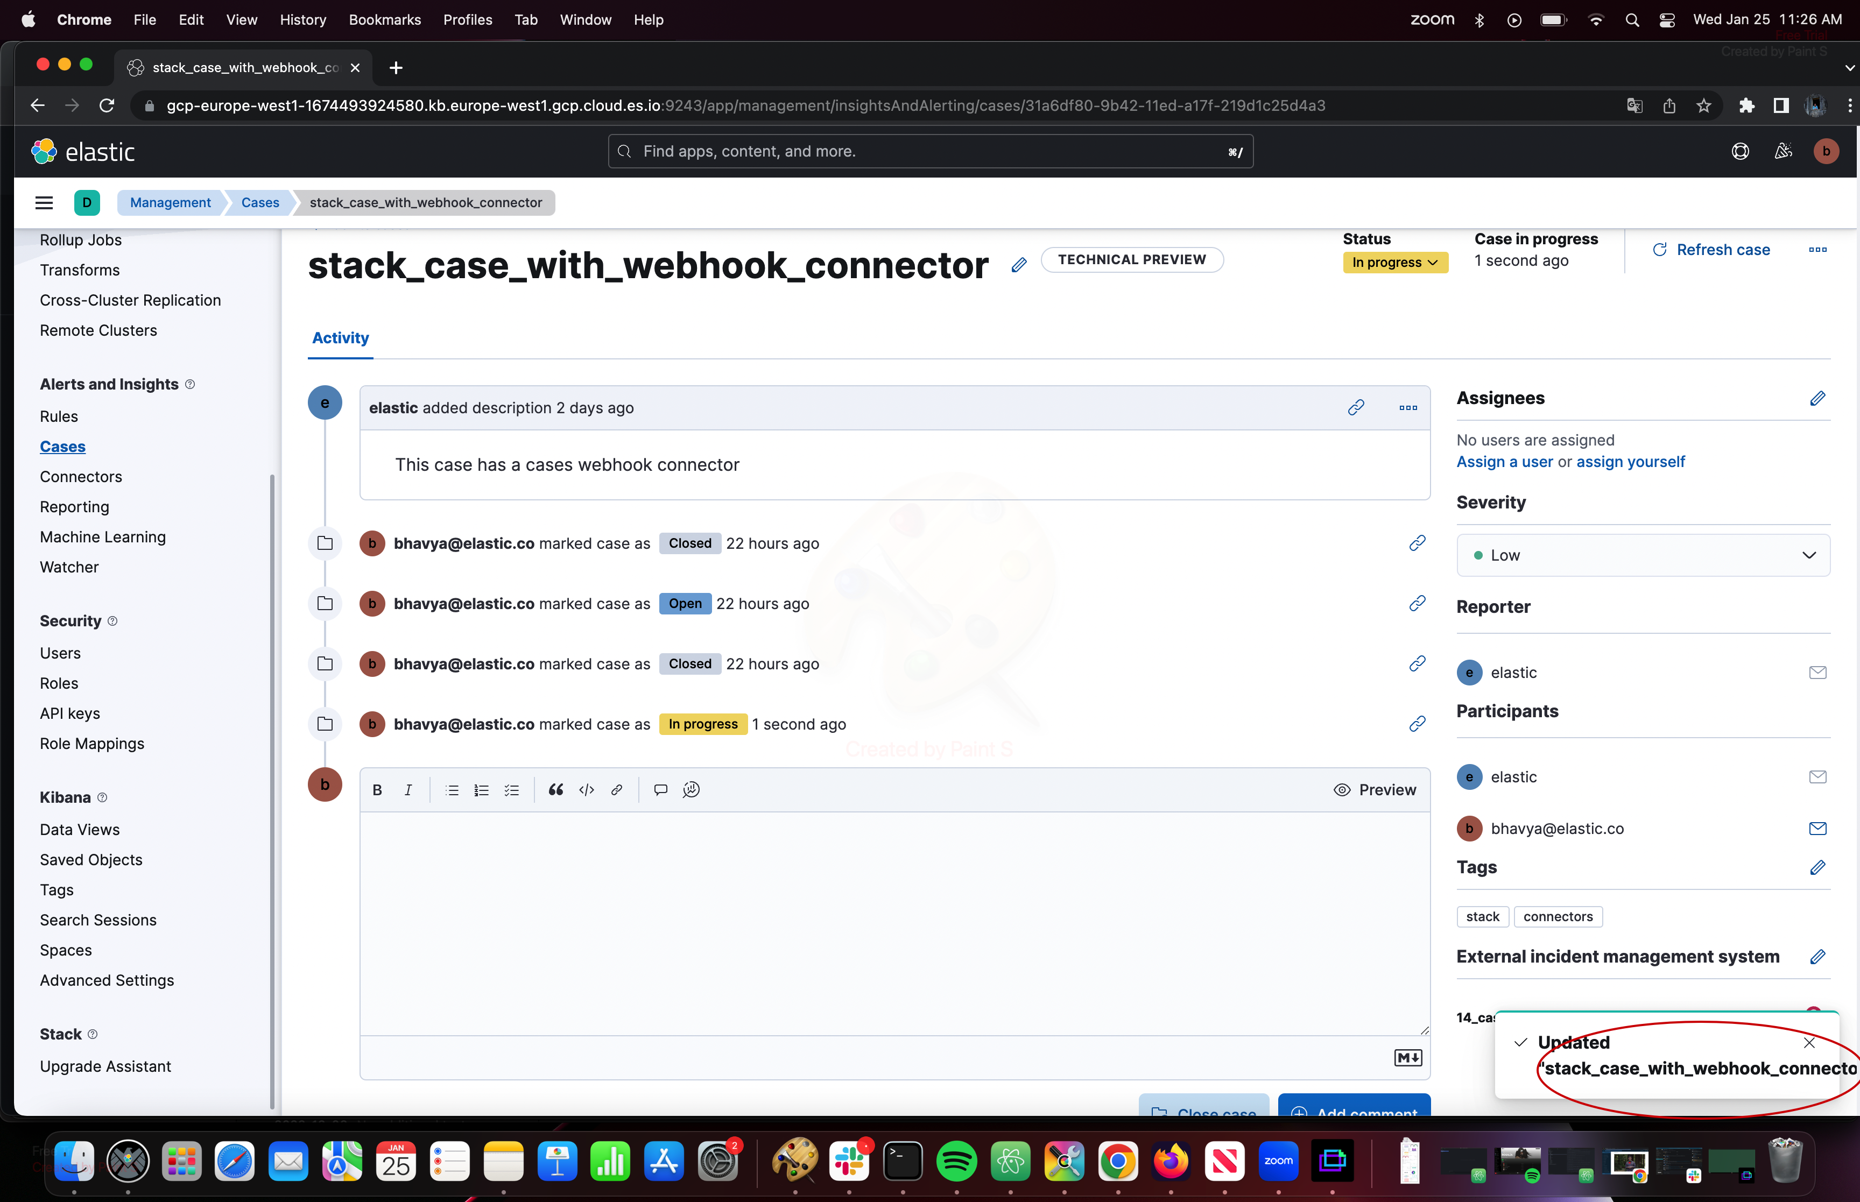The image size is (1860, 1202).
Task: Open Machine Learning sidebar link
Action: point(103,537)
